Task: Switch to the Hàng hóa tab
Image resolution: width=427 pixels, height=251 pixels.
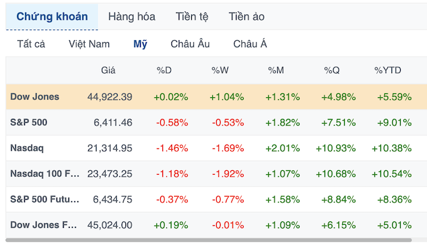Action: click(131, 16)
